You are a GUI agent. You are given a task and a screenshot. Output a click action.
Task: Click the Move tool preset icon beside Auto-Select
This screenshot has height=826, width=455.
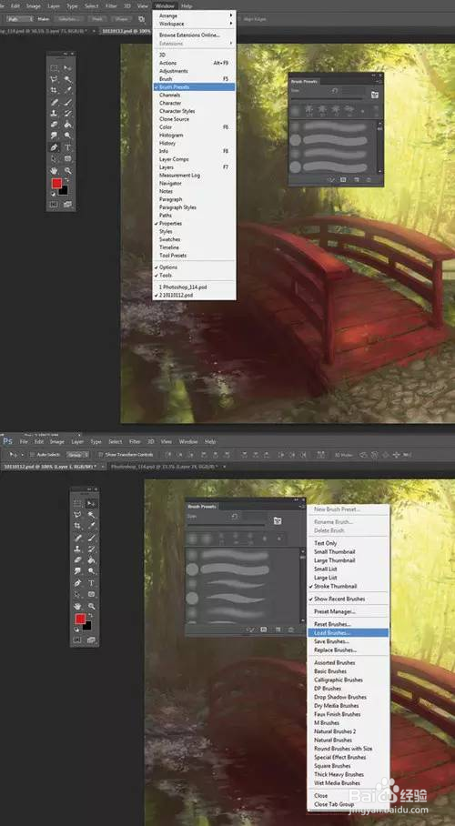13,454
